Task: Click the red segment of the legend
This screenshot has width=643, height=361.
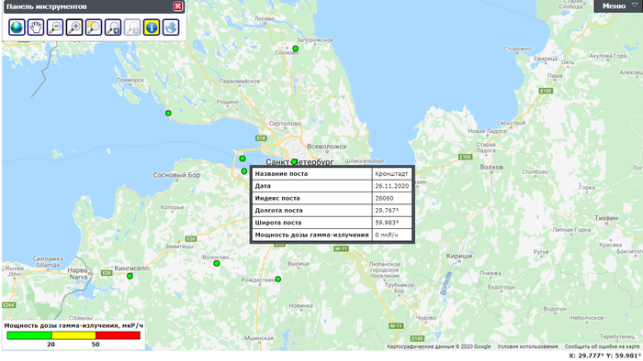Action: [118, 335]
